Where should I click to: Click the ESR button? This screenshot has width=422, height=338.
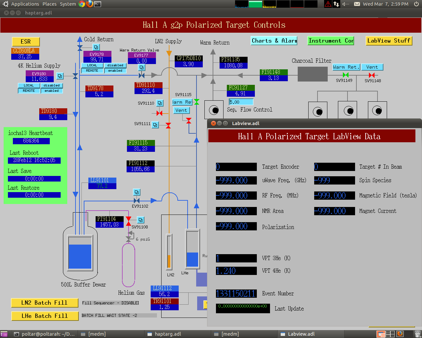(x=26, y=42)
